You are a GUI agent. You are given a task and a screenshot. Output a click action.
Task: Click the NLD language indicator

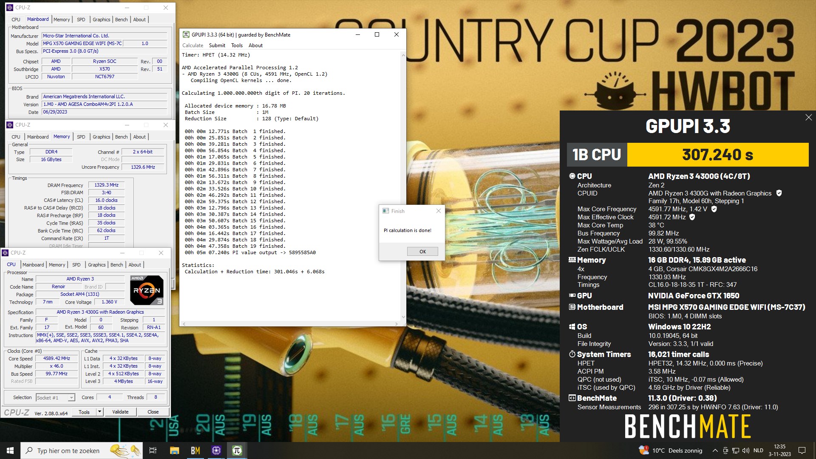tap(758, 450)
